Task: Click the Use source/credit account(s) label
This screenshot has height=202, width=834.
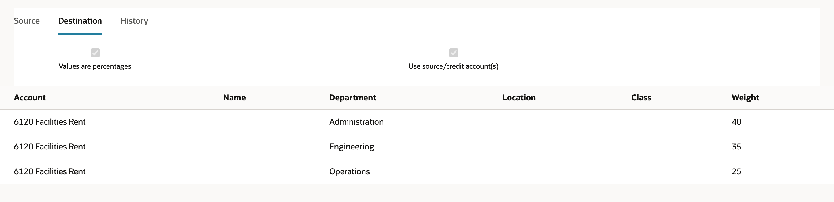Action: pyautogui.click(x=453, y=66)
